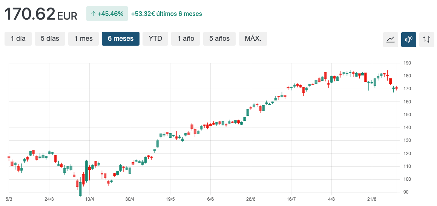
Task: Select the 6 meses range
Action: [121, 38]
